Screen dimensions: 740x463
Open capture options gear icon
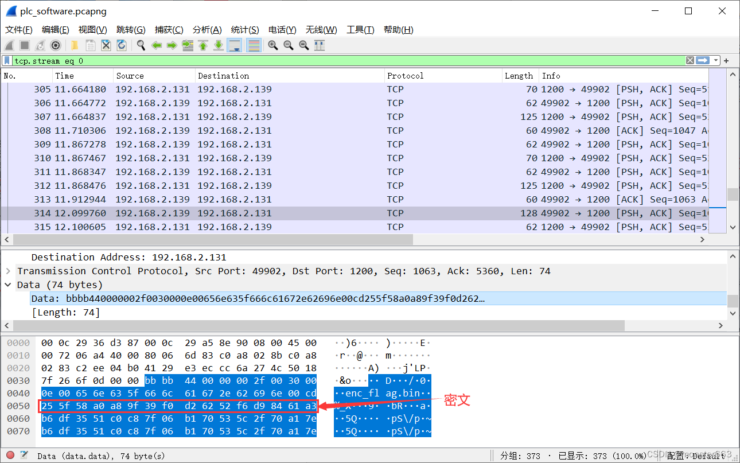coord(56,45)
